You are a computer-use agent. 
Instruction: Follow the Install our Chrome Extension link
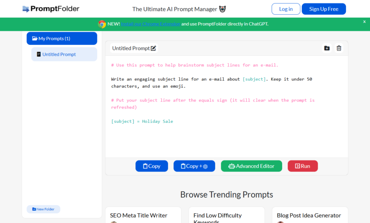pyautogui.click(x=151, y=24)
